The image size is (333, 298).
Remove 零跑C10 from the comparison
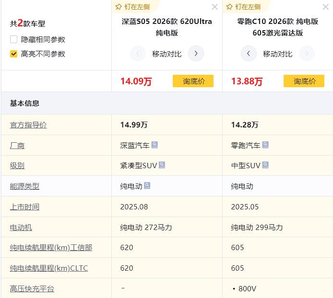tap(325, 7)
